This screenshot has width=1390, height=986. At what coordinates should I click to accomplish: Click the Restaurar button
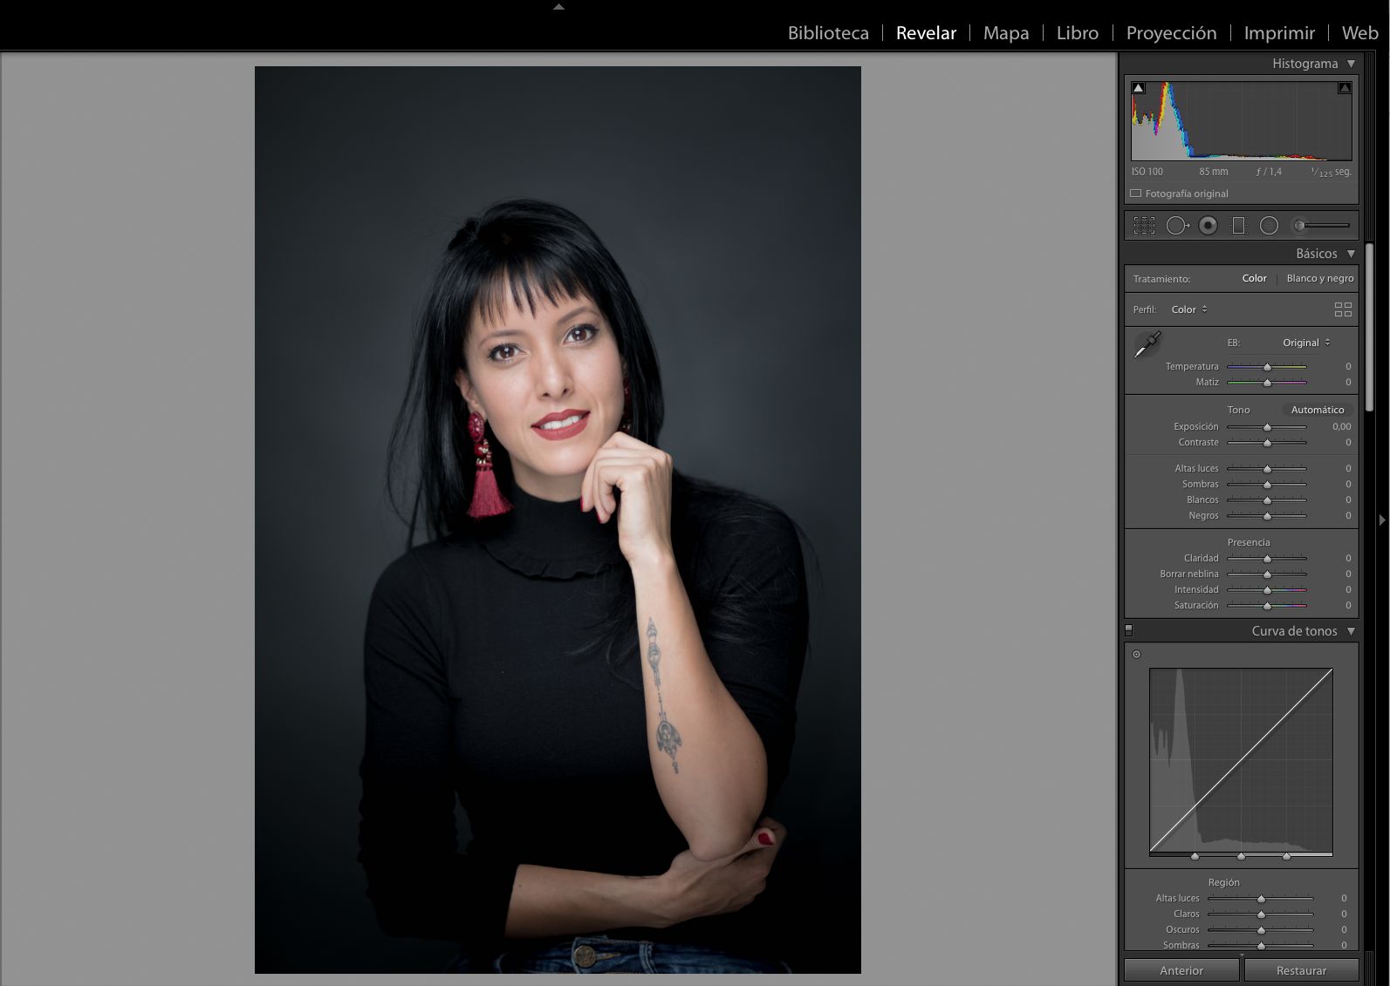click(x=1301, y=970)
